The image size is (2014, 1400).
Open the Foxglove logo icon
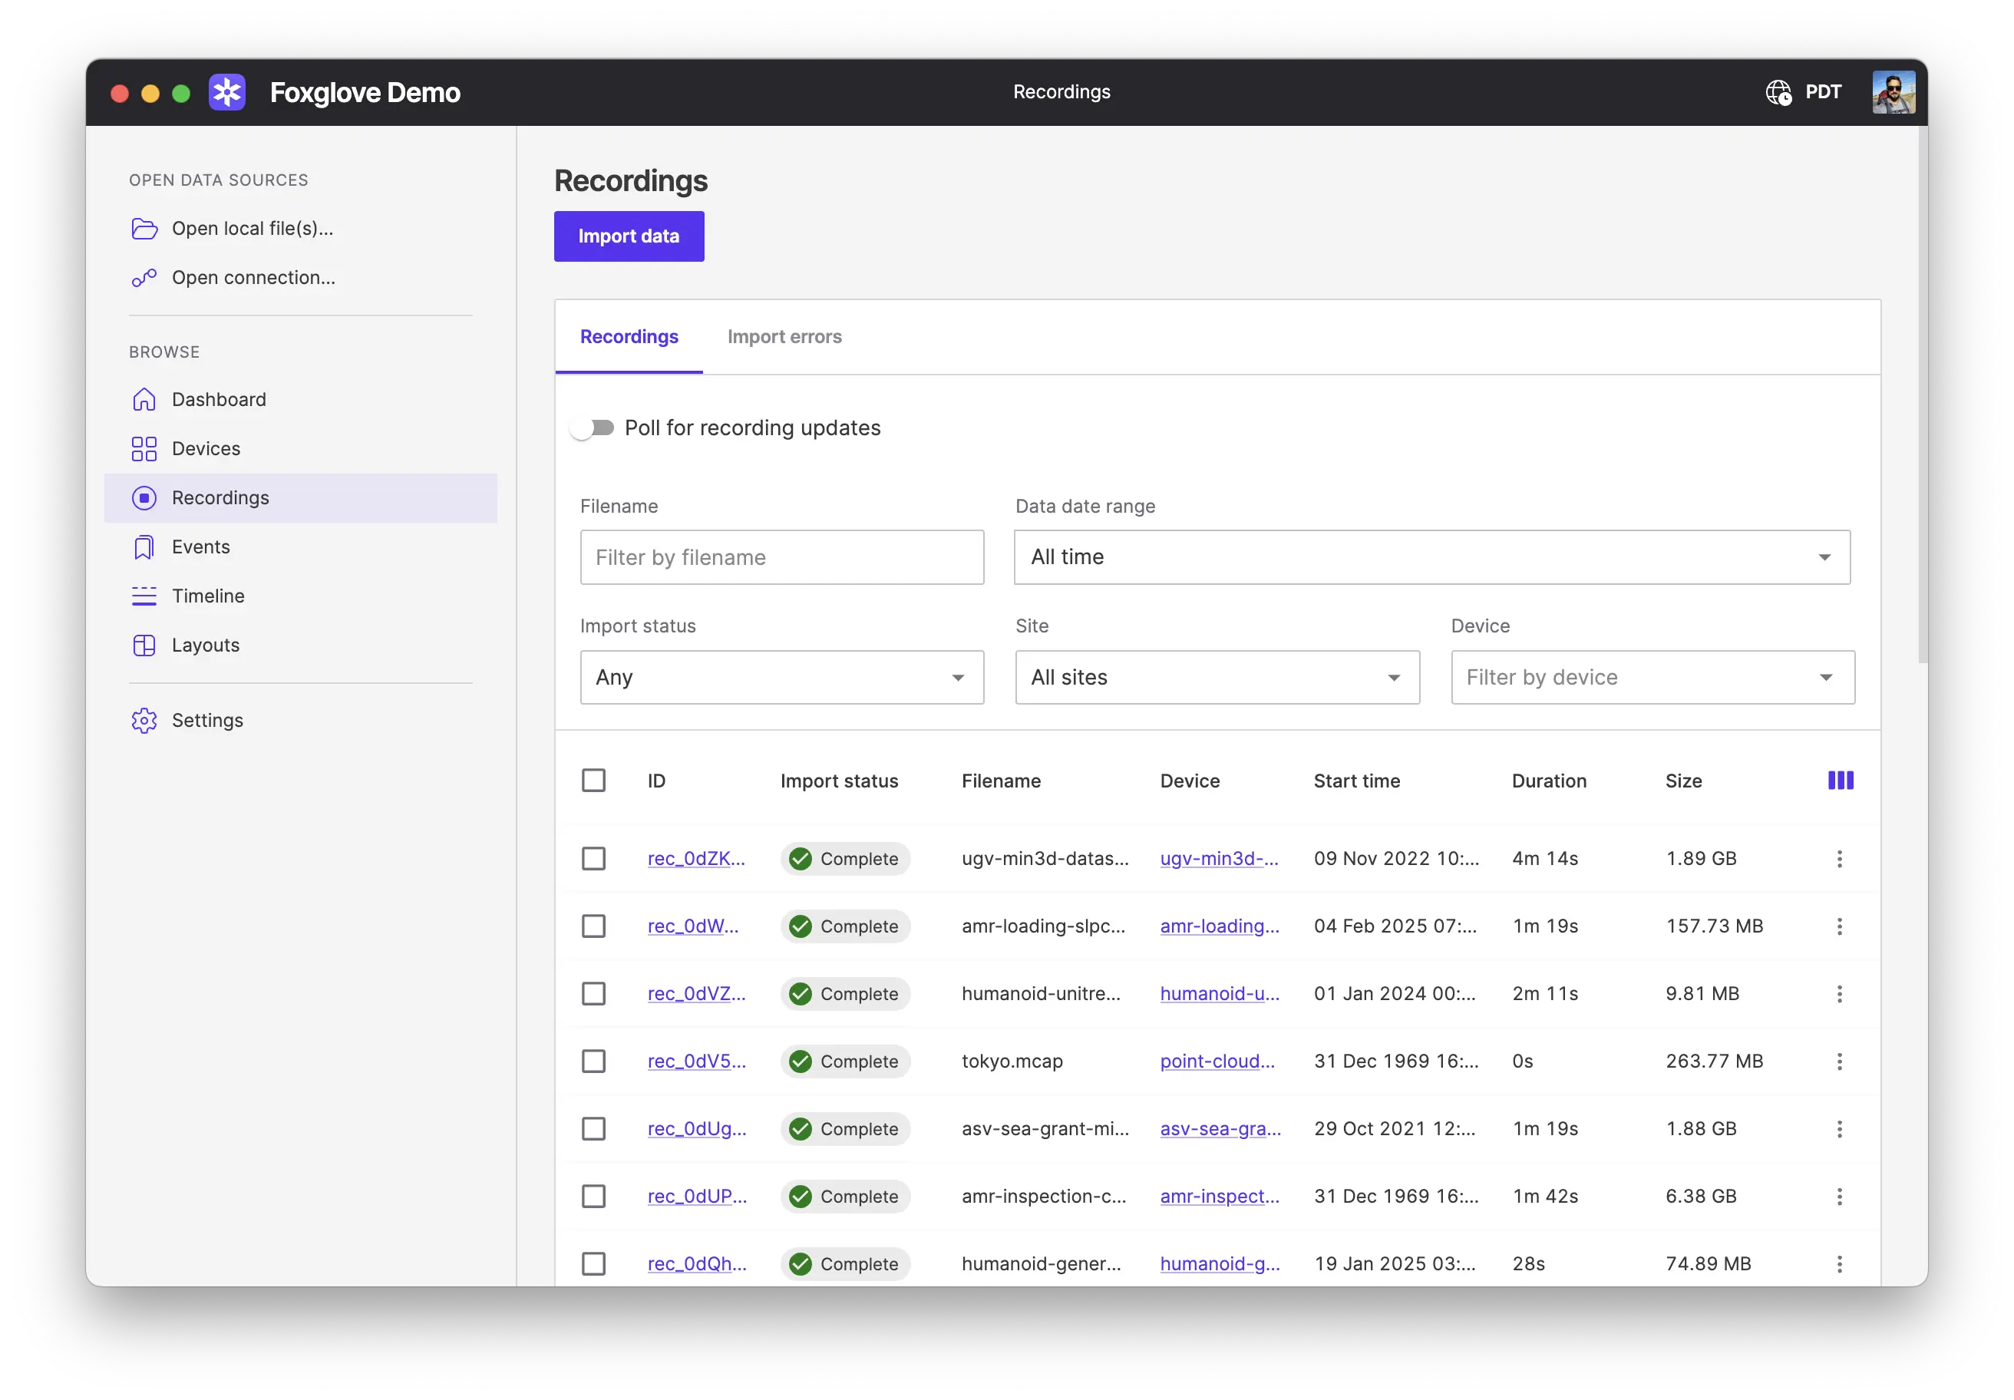(x=226, y=92)
